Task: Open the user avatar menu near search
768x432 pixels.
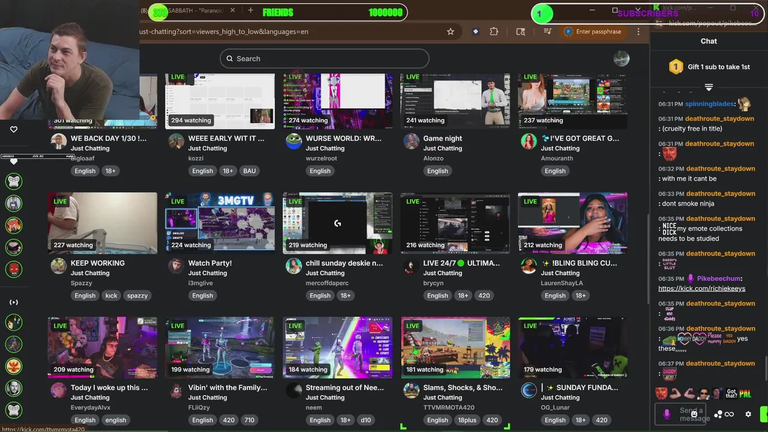Action: [x=622, y=59]
